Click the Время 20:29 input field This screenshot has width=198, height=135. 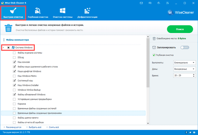(183, 75)
